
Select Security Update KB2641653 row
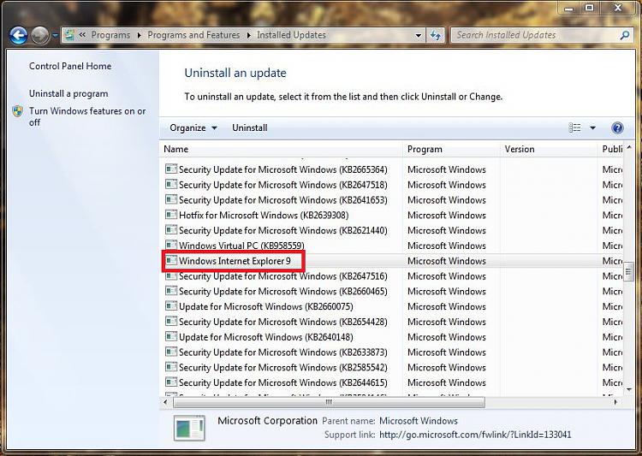[x=390, y=199]
